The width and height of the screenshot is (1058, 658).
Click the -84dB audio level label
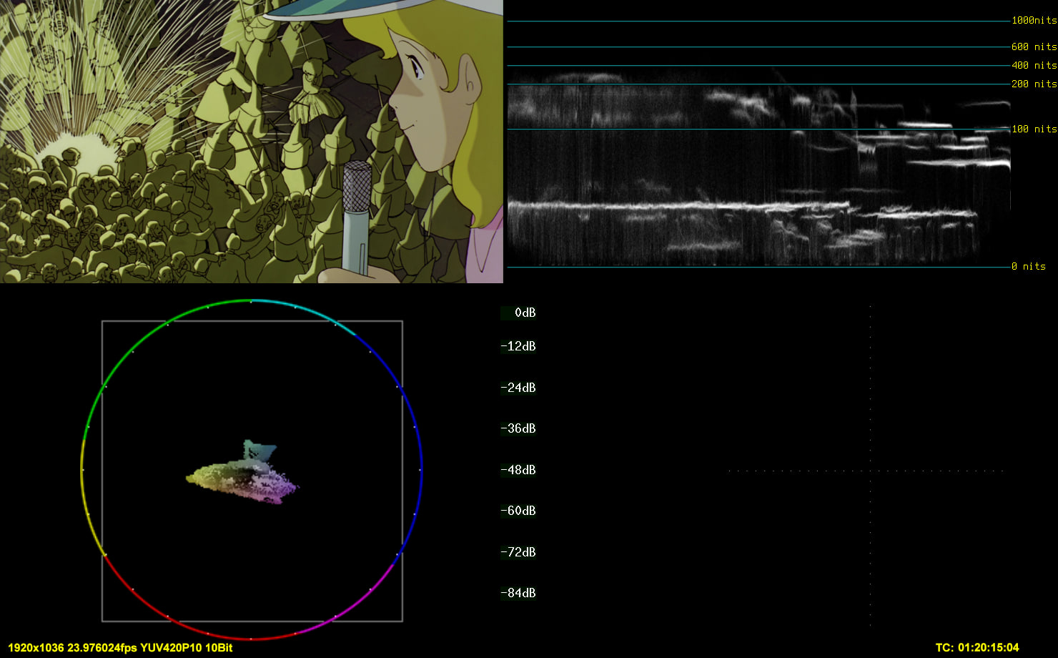click(518, 593)
